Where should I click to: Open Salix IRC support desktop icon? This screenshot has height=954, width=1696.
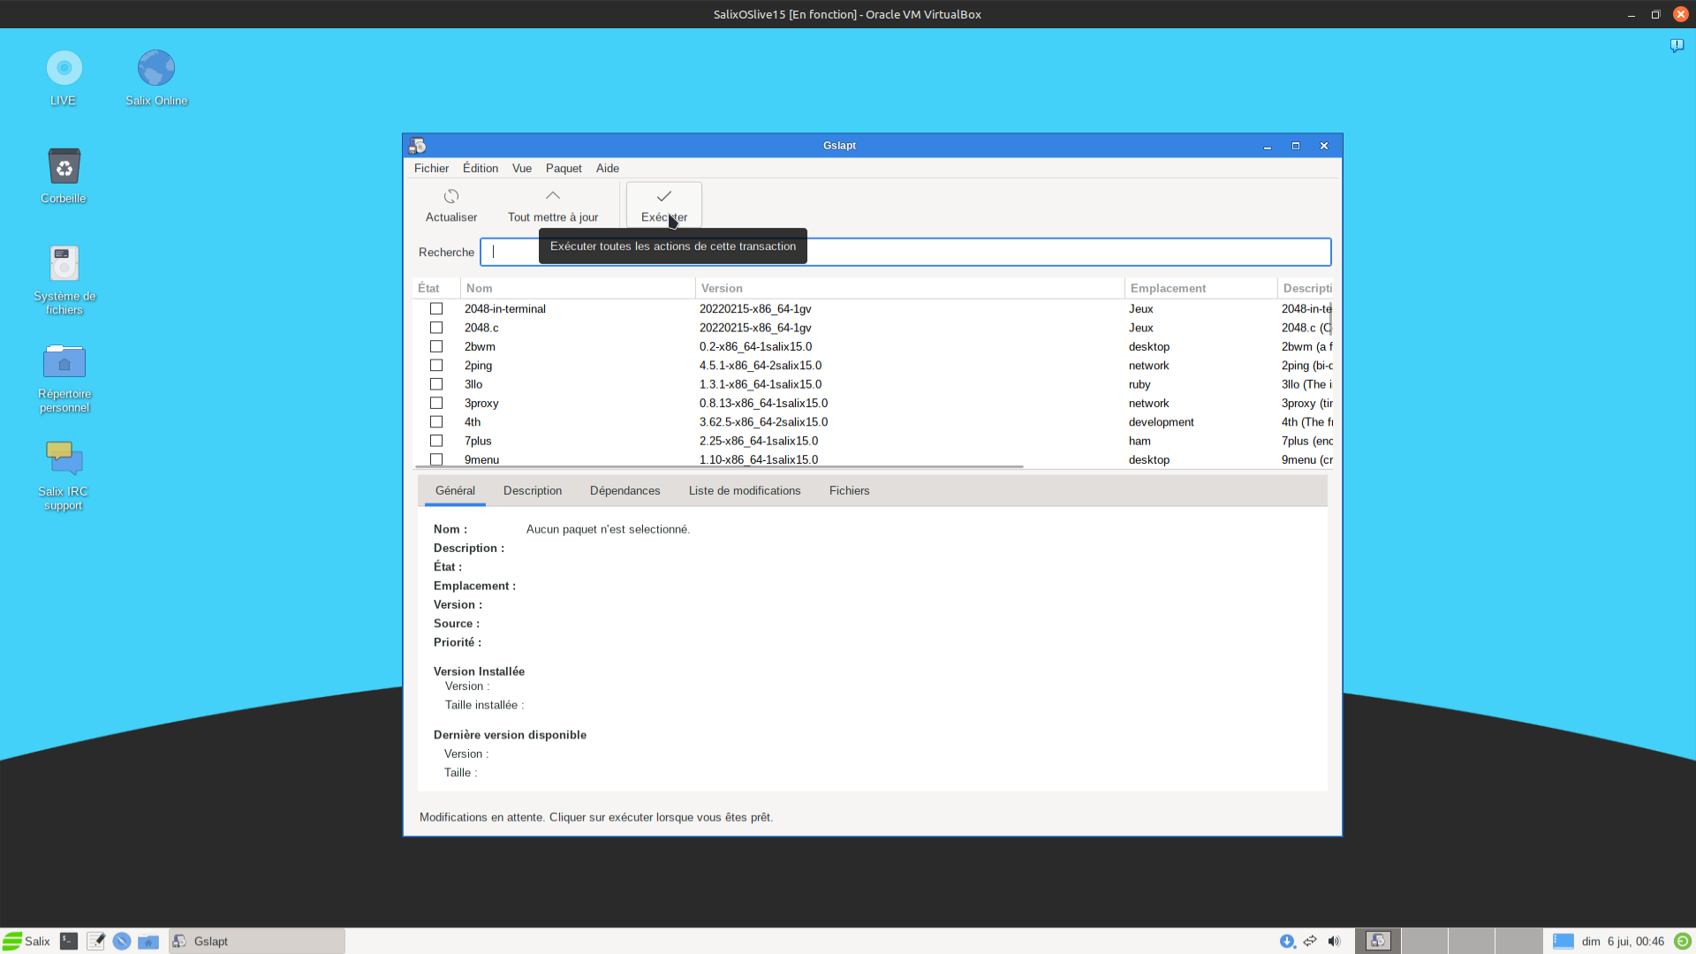click(x=64, y=459)
